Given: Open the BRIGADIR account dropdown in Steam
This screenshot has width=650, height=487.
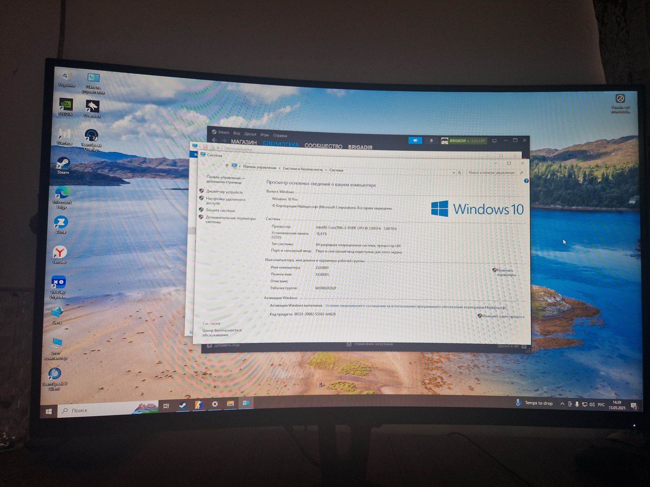Looking at the screenshot, I should click(463, 141).
